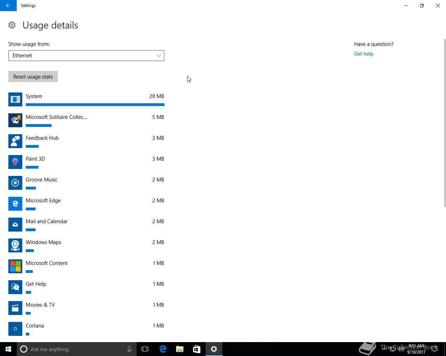The image size is (446, 356).
Task: Click the Feedback Hub icon
Action: (15, 141)
